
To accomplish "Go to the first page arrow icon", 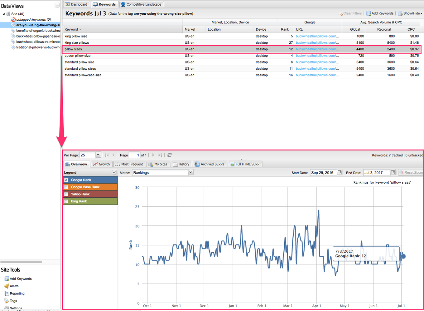I will (x=107, y=155).
